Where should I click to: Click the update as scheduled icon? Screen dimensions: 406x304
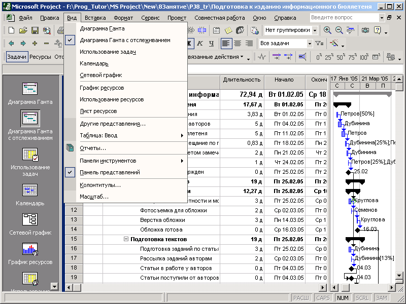coord(277,57)
